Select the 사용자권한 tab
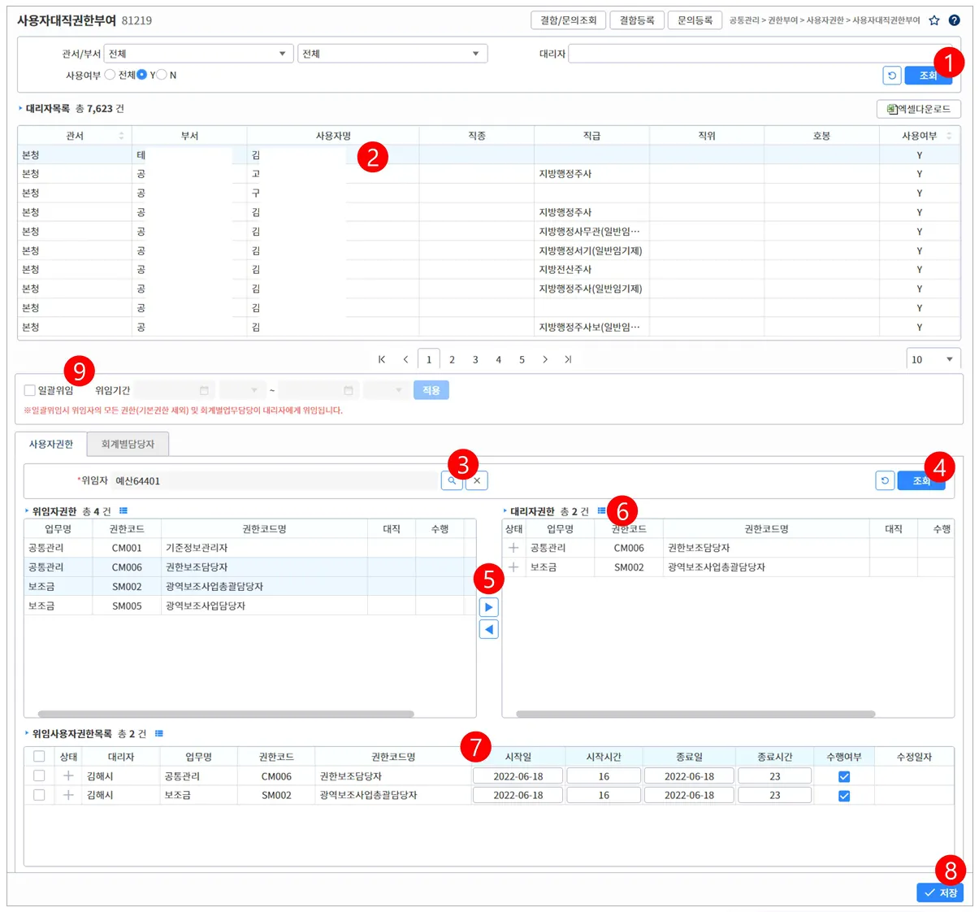The height and width of the screenshot is (912, 979). coord(51,444)
